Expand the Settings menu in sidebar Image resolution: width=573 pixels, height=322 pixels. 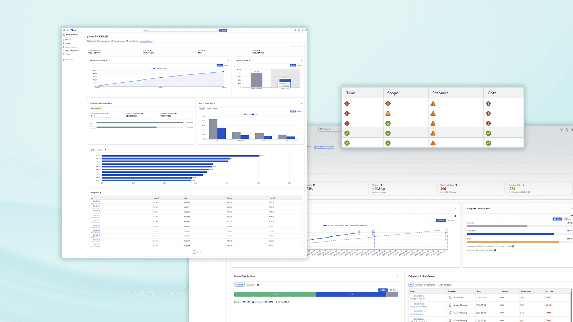[68, 60]
